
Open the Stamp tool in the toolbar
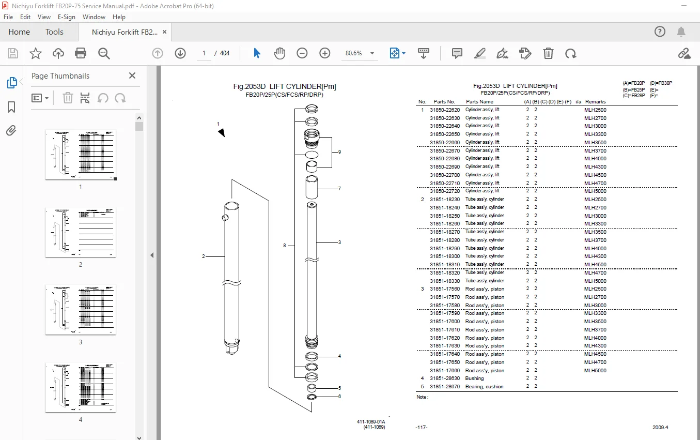[x=525, y=53]
